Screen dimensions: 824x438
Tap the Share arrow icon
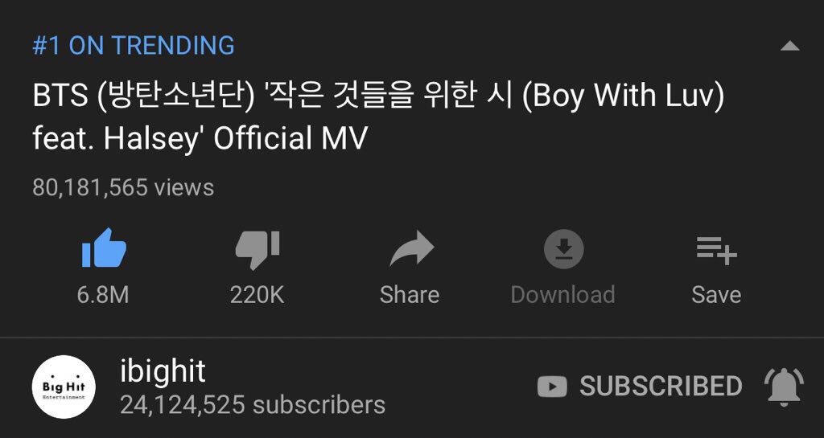(411, 248)
